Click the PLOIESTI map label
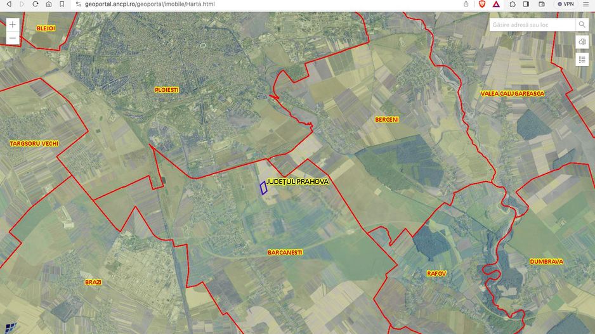This screenshot has height=334, width=595. [167, 90]
